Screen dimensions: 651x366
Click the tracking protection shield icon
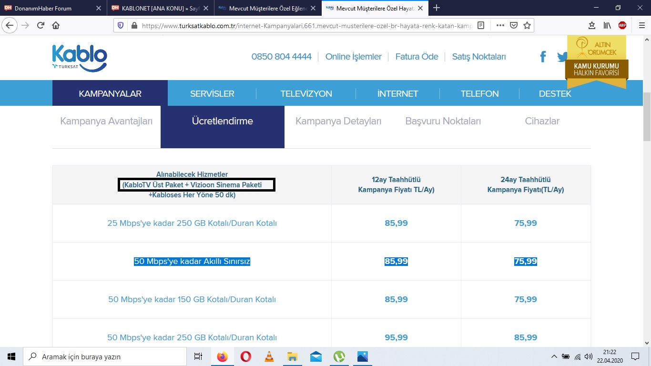pos(121,25)
